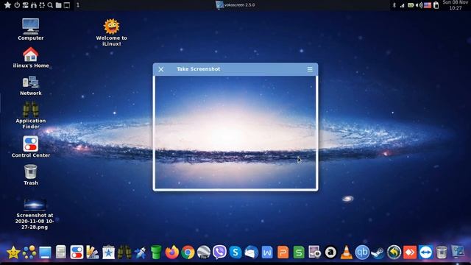Launch Firefox from the dock

[x=171, y=252]
